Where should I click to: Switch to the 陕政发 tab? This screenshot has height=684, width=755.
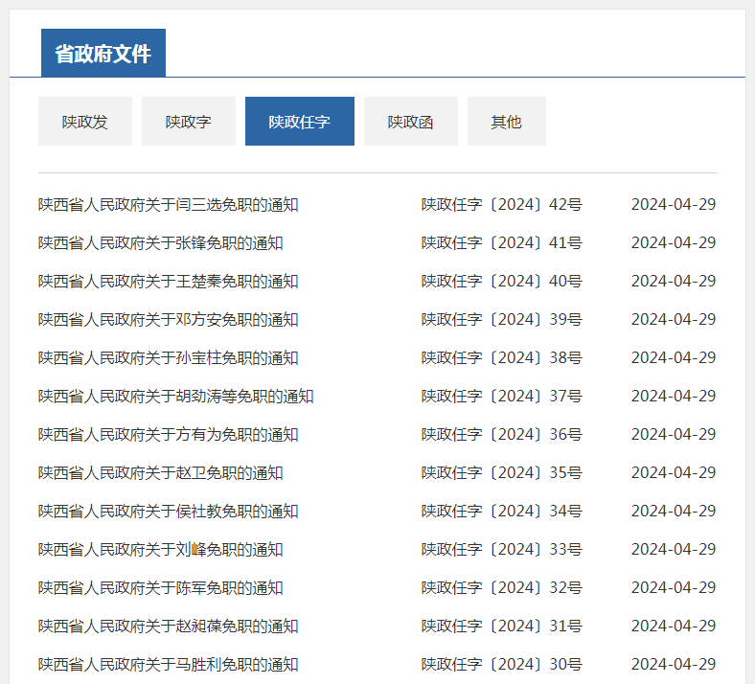(x=84, y=122)
